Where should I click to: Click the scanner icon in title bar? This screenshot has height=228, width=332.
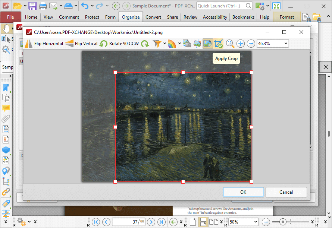tap(68, 6)
